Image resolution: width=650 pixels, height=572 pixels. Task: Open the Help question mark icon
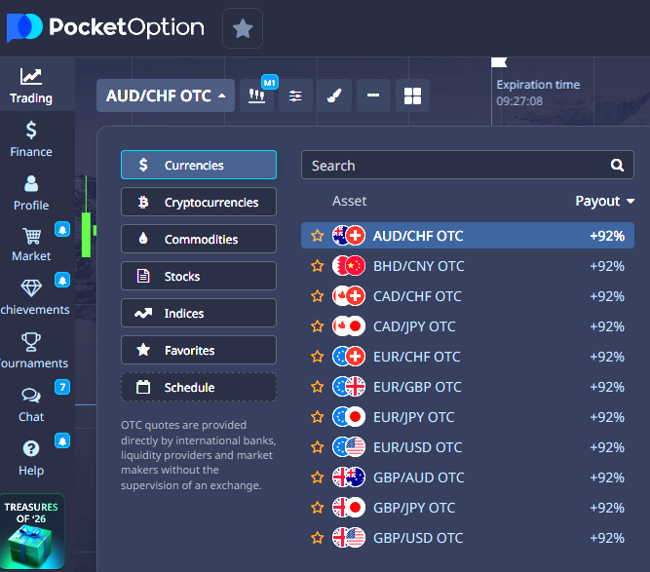coord(31,448)
